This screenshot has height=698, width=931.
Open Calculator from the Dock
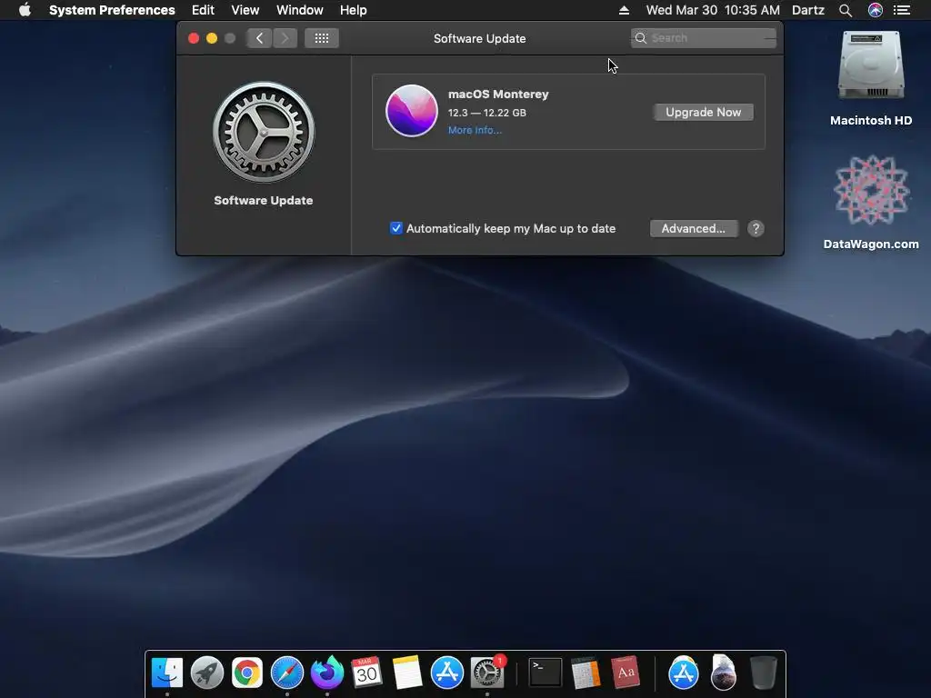[586, 673]
